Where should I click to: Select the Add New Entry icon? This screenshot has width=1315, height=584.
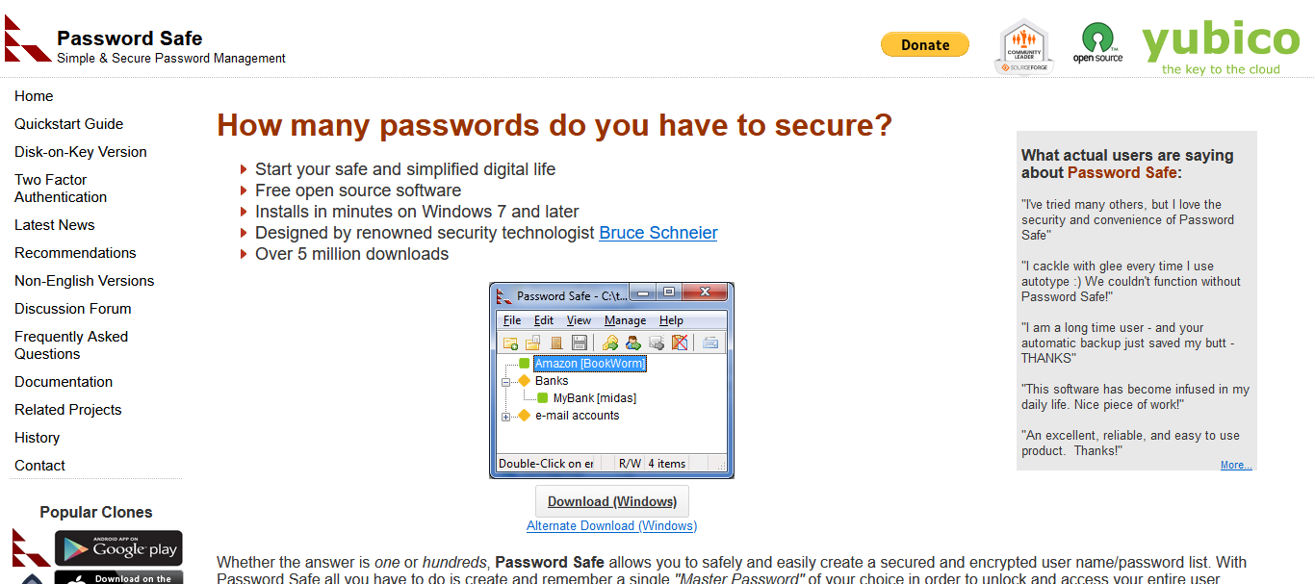[x=611, y=343]
